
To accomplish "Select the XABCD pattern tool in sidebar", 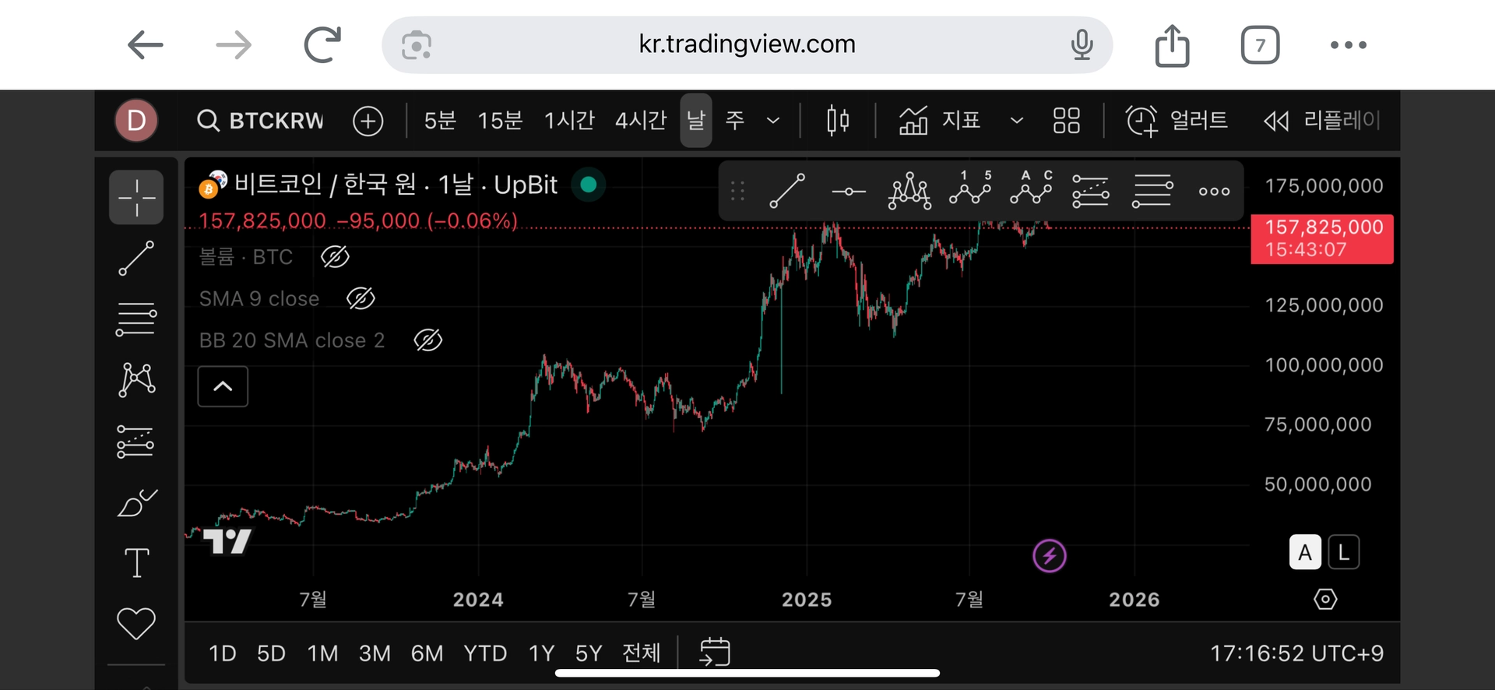I will coord(136,380).
